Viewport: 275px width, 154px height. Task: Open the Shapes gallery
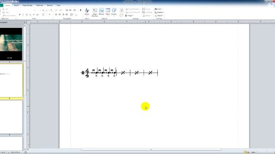click(114, 12)
